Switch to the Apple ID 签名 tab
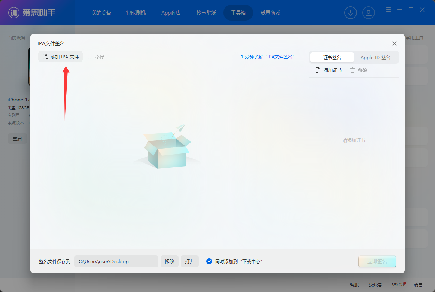Viewport: 435px width, 292px height. (375, 57)
